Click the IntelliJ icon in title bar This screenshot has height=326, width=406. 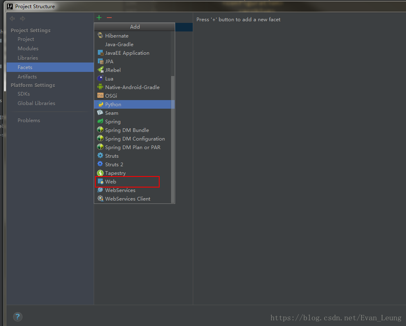[10, 6]
